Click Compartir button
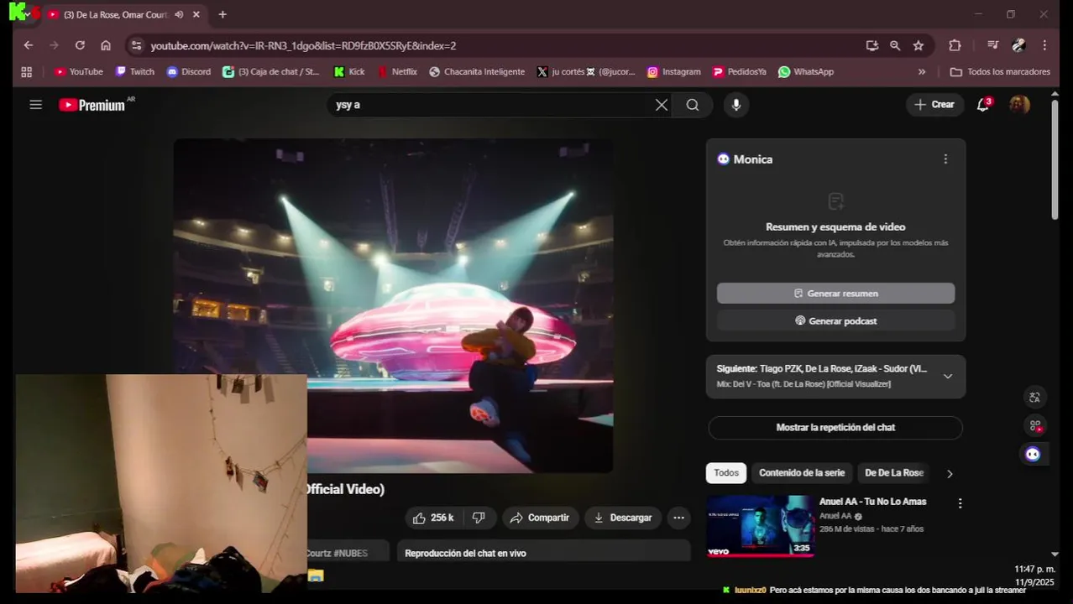Viewport: 1073px width, 604px height. pyautogui.click(x=540, y=518)
